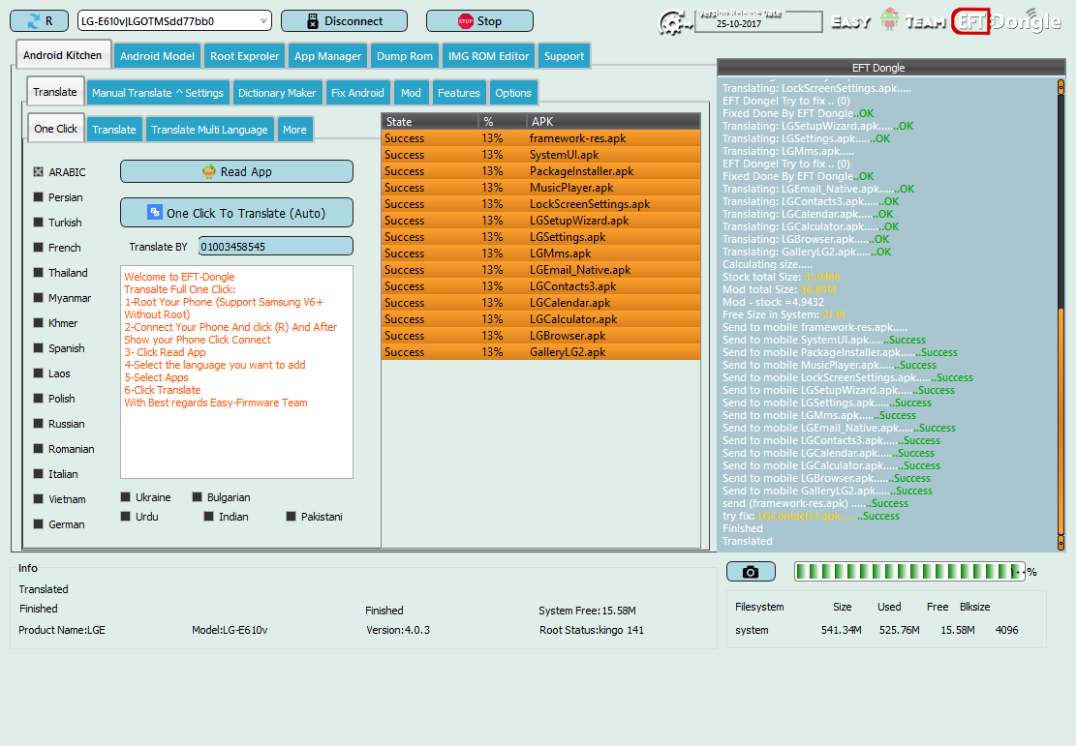Image resolution: width=1076 pixels, height=746 pixels.
Task: Select the Manual Translate ^ Settings tab
Action: point(157,93)
